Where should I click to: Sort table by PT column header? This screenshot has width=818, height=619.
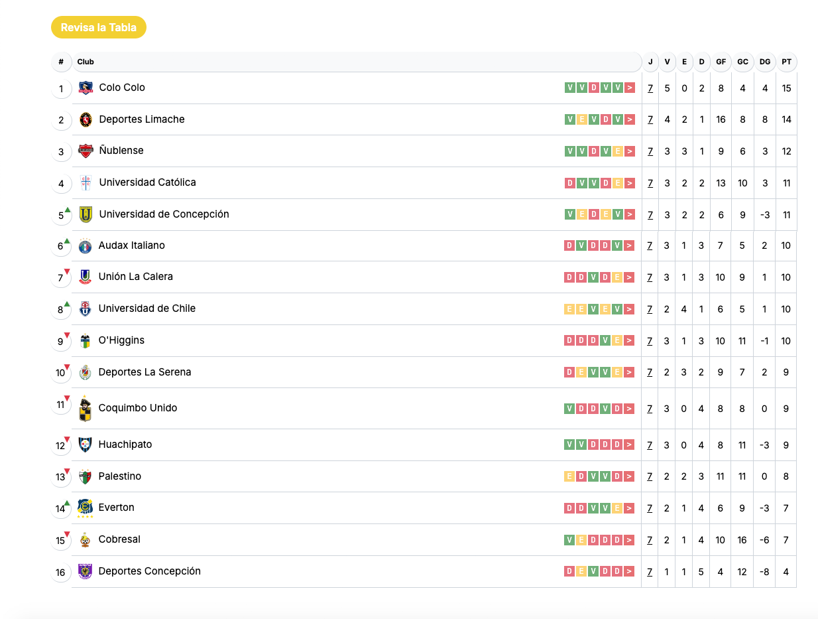786,62
